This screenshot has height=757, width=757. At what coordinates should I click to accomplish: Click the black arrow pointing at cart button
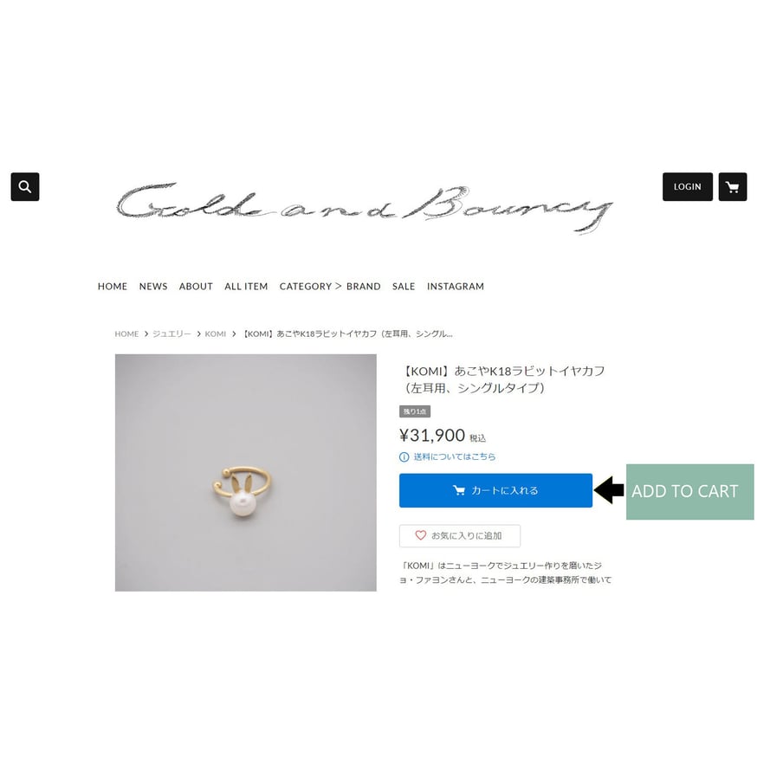tap(609, 490)
